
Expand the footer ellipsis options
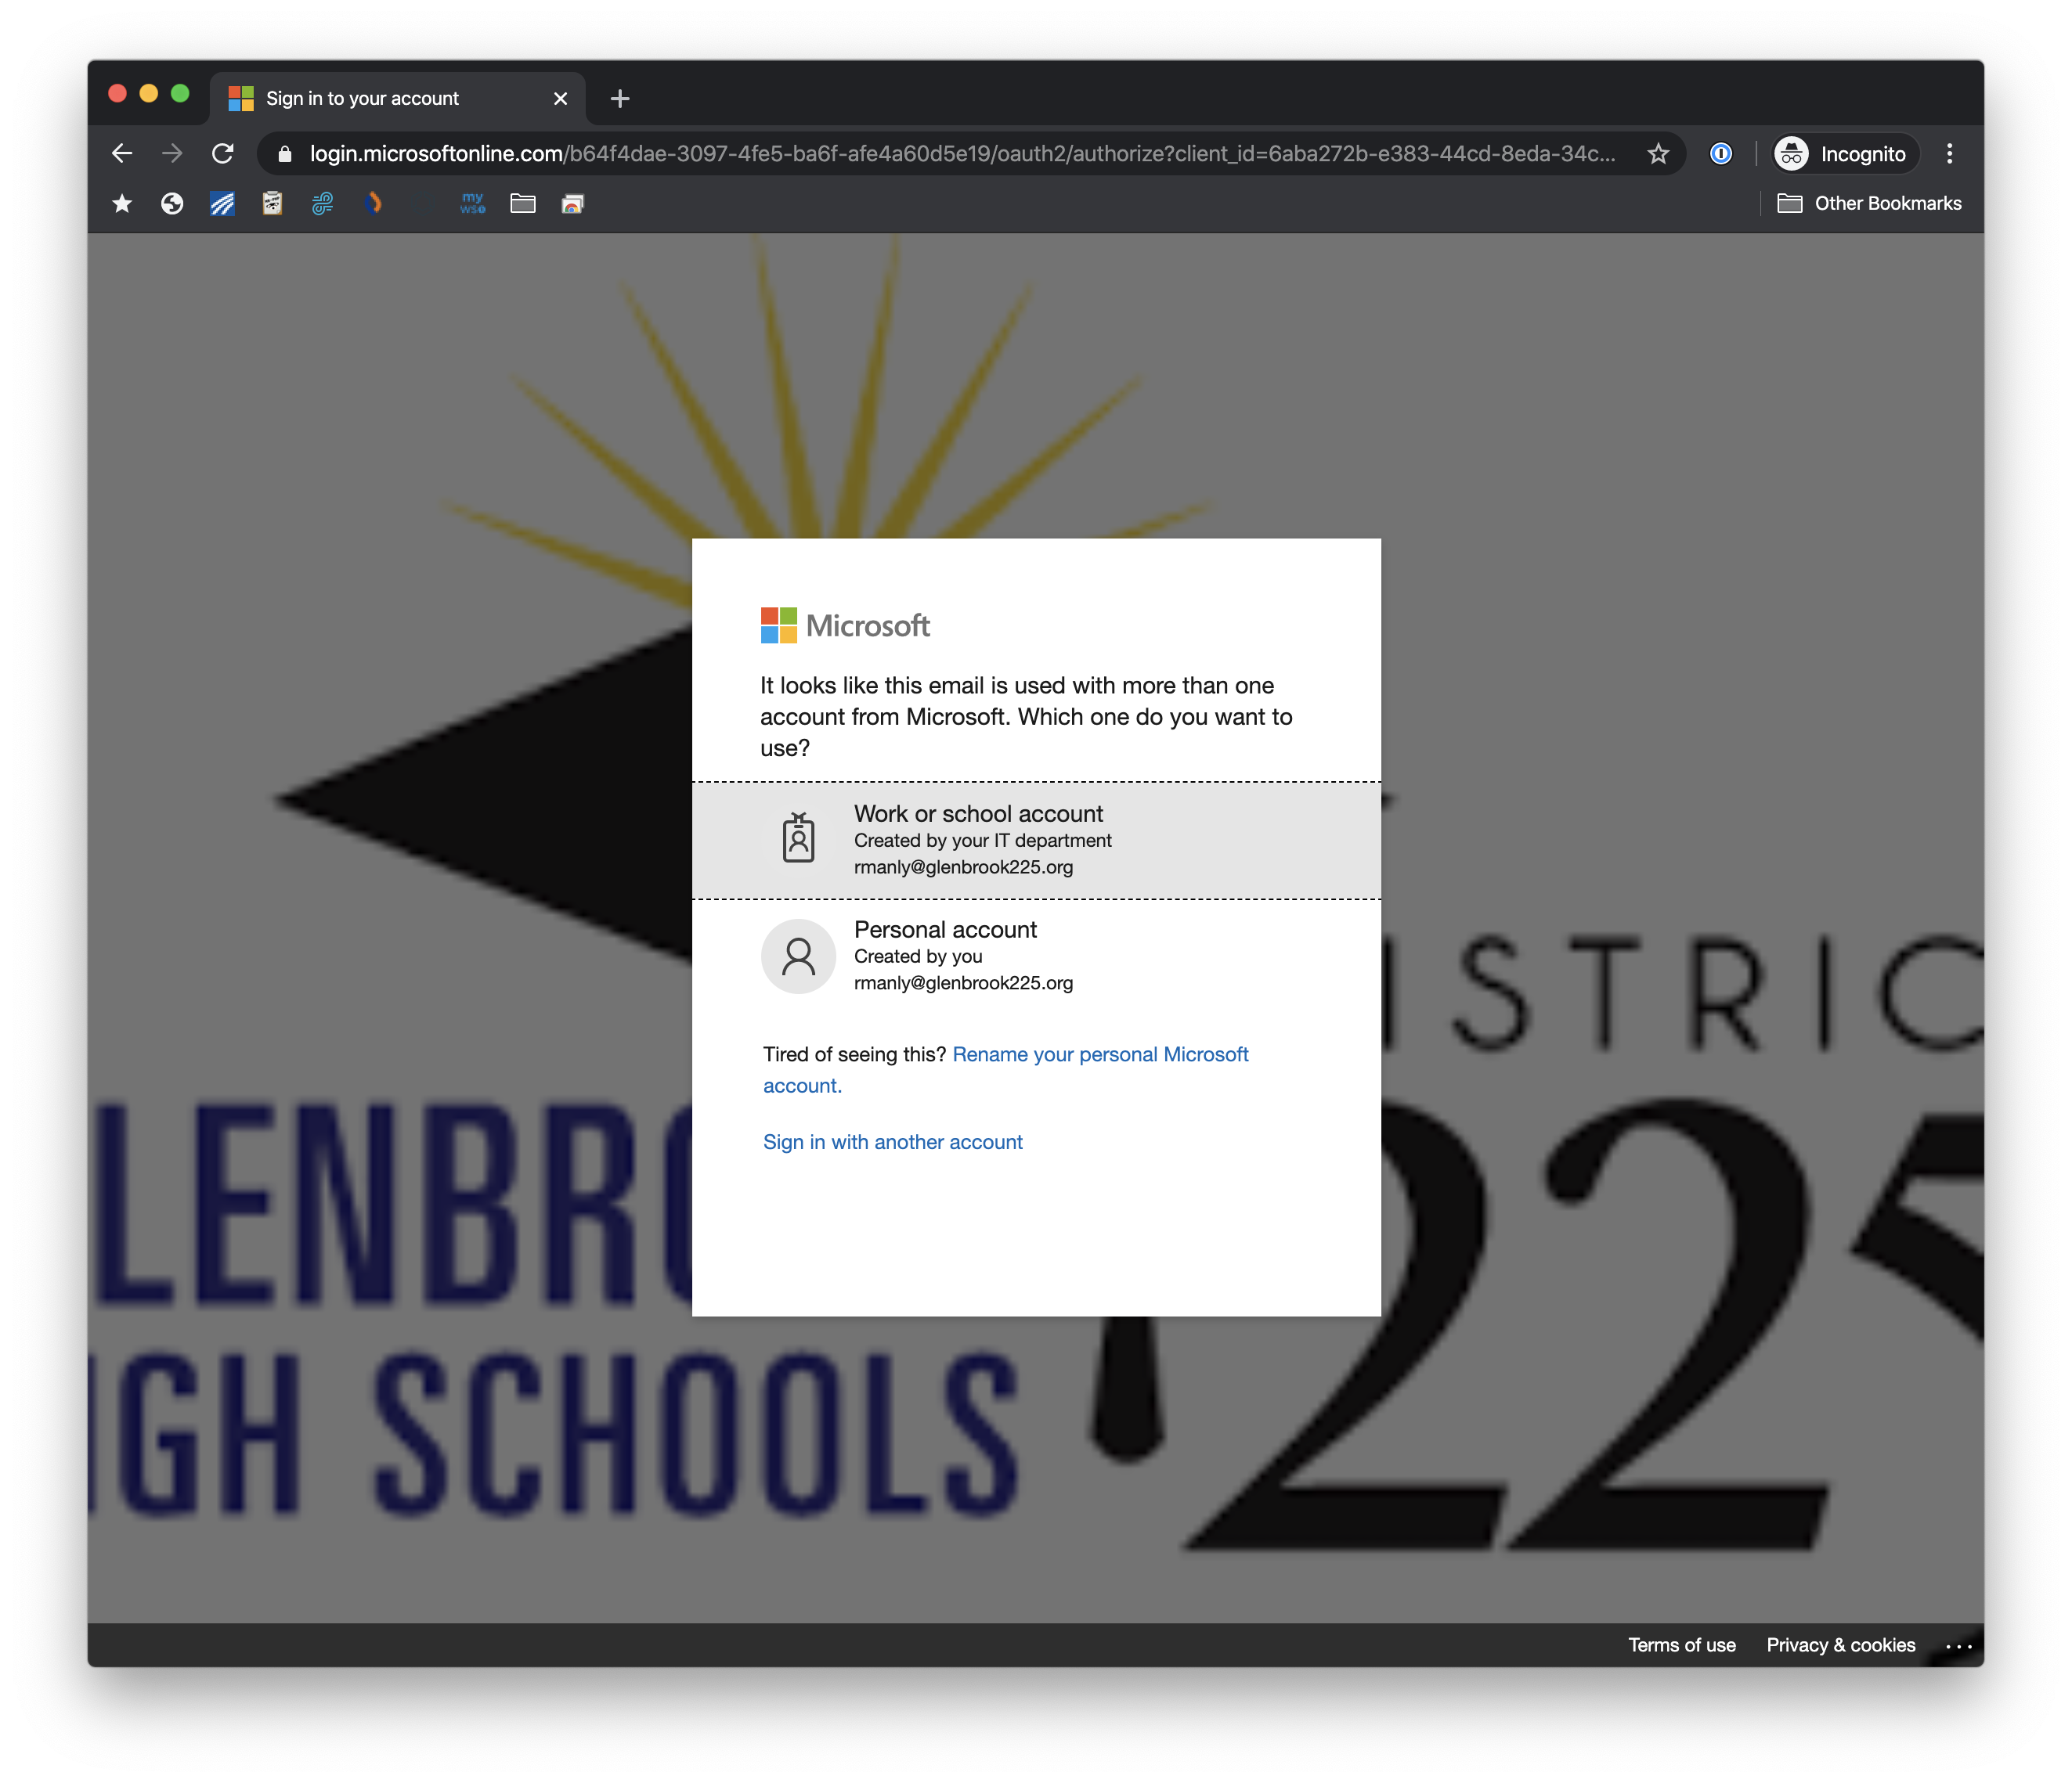1958,1646
